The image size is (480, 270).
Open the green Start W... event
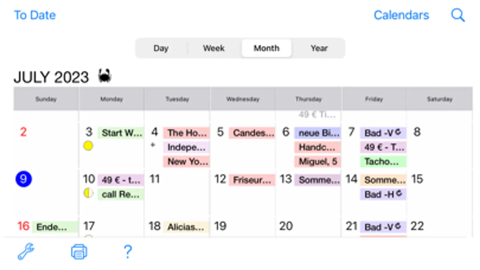[121, 133]
